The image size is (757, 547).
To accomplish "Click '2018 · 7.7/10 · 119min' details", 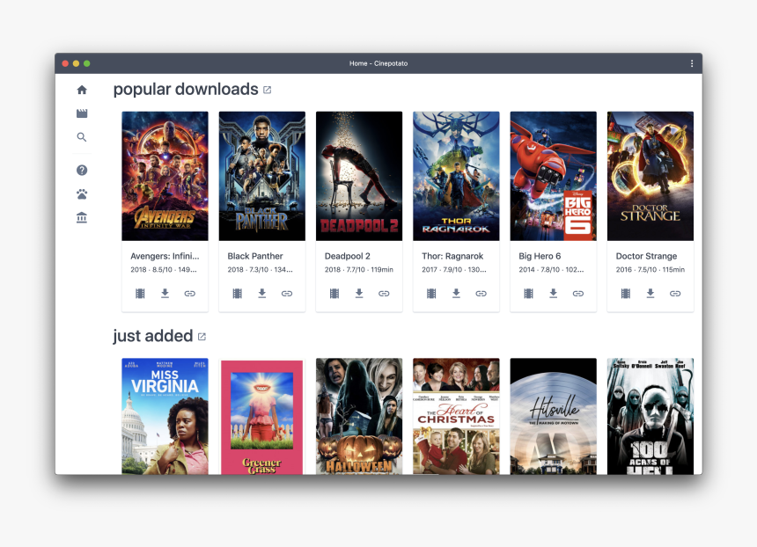I will (359, 270).
